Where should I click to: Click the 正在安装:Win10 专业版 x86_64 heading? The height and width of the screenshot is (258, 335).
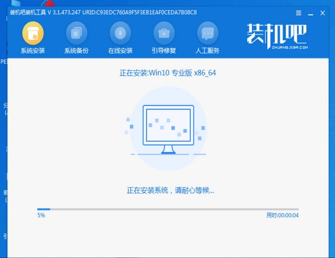pyautogui.click(x=167, y=73)
